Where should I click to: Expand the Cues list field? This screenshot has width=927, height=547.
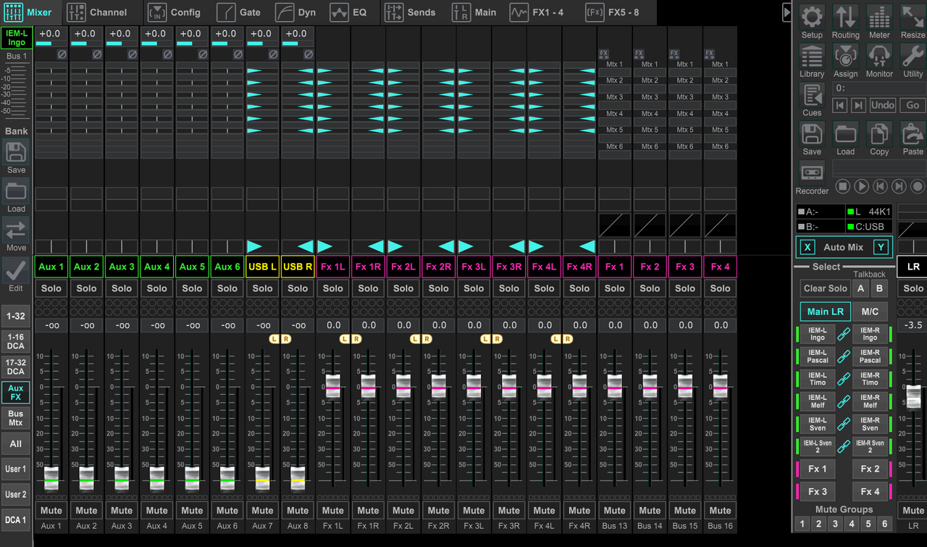(879, 88)
